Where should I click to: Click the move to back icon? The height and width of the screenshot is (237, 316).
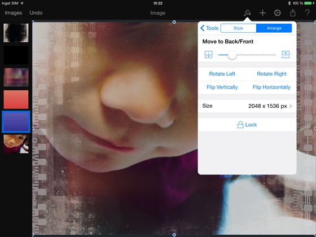tap(209, 54)
